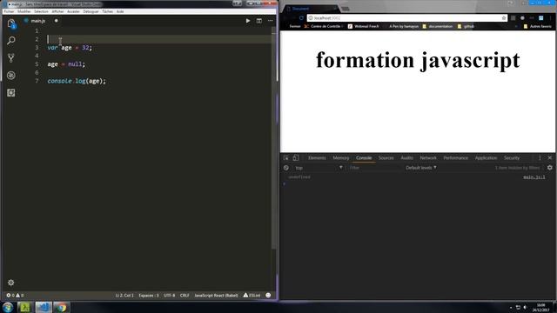The height and width of the screenshot is (313, 557).
Task: Open the Source Control view
Action: pos(11,58)
